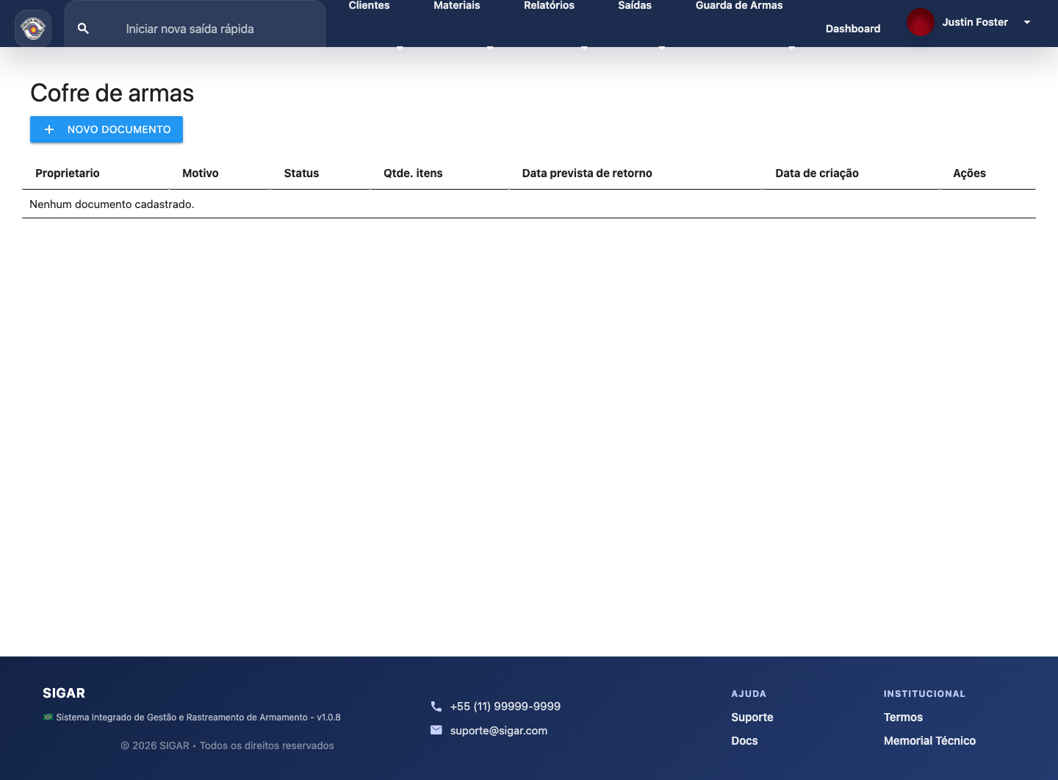1058x780 pixels.
Task: Click the Brazil flag icon in footer
Action: [48, 717]
